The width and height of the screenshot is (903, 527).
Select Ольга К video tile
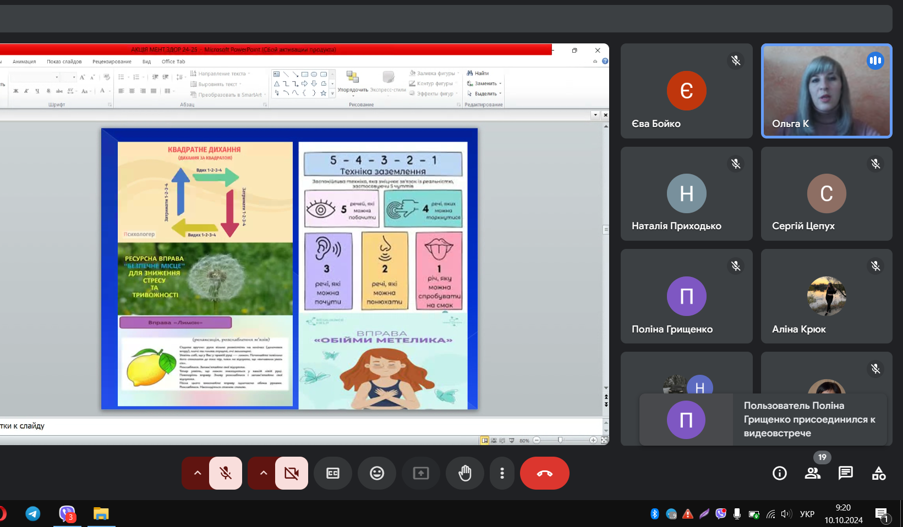826,91
